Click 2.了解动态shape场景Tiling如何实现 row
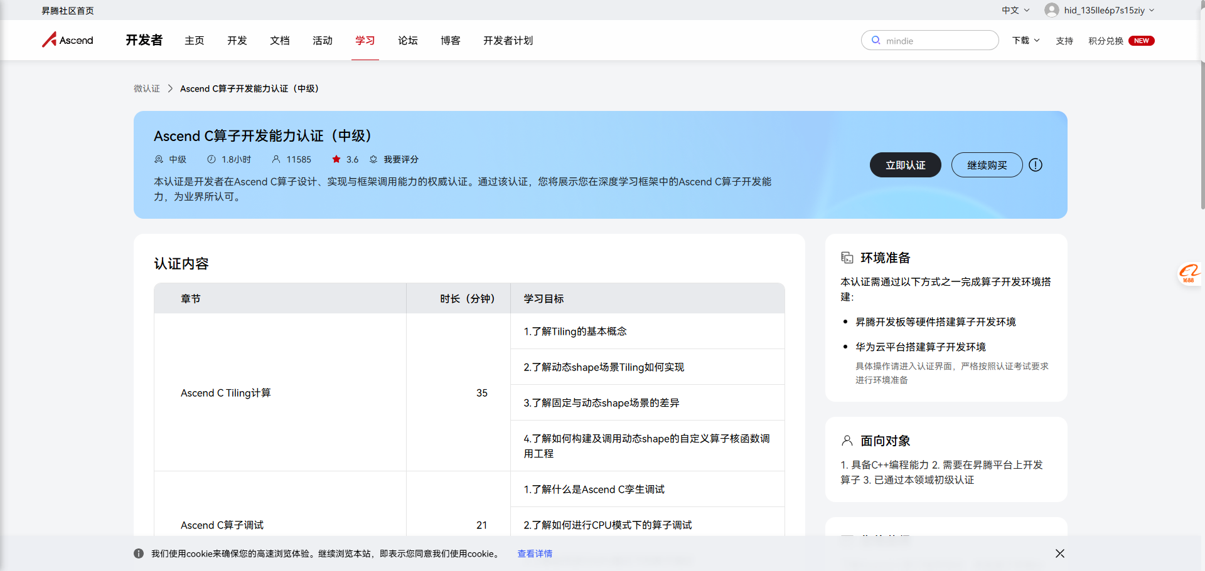1205x571 pixels. (648, 367)
